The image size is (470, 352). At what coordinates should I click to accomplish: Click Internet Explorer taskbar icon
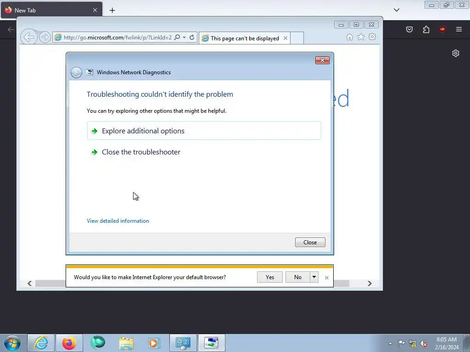tap(41, 343)
